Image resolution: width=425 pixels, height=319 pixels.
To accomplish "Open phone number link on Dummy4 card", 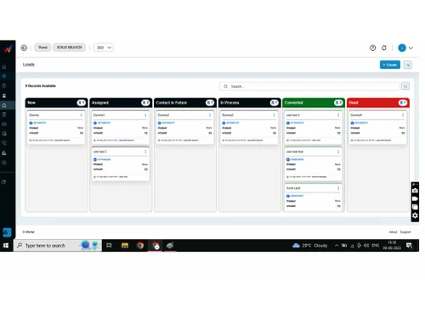I will tap(361, 122).
